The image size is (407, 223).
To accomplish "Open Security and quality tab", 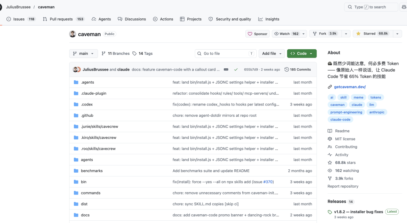I will [x=230, y=19].
